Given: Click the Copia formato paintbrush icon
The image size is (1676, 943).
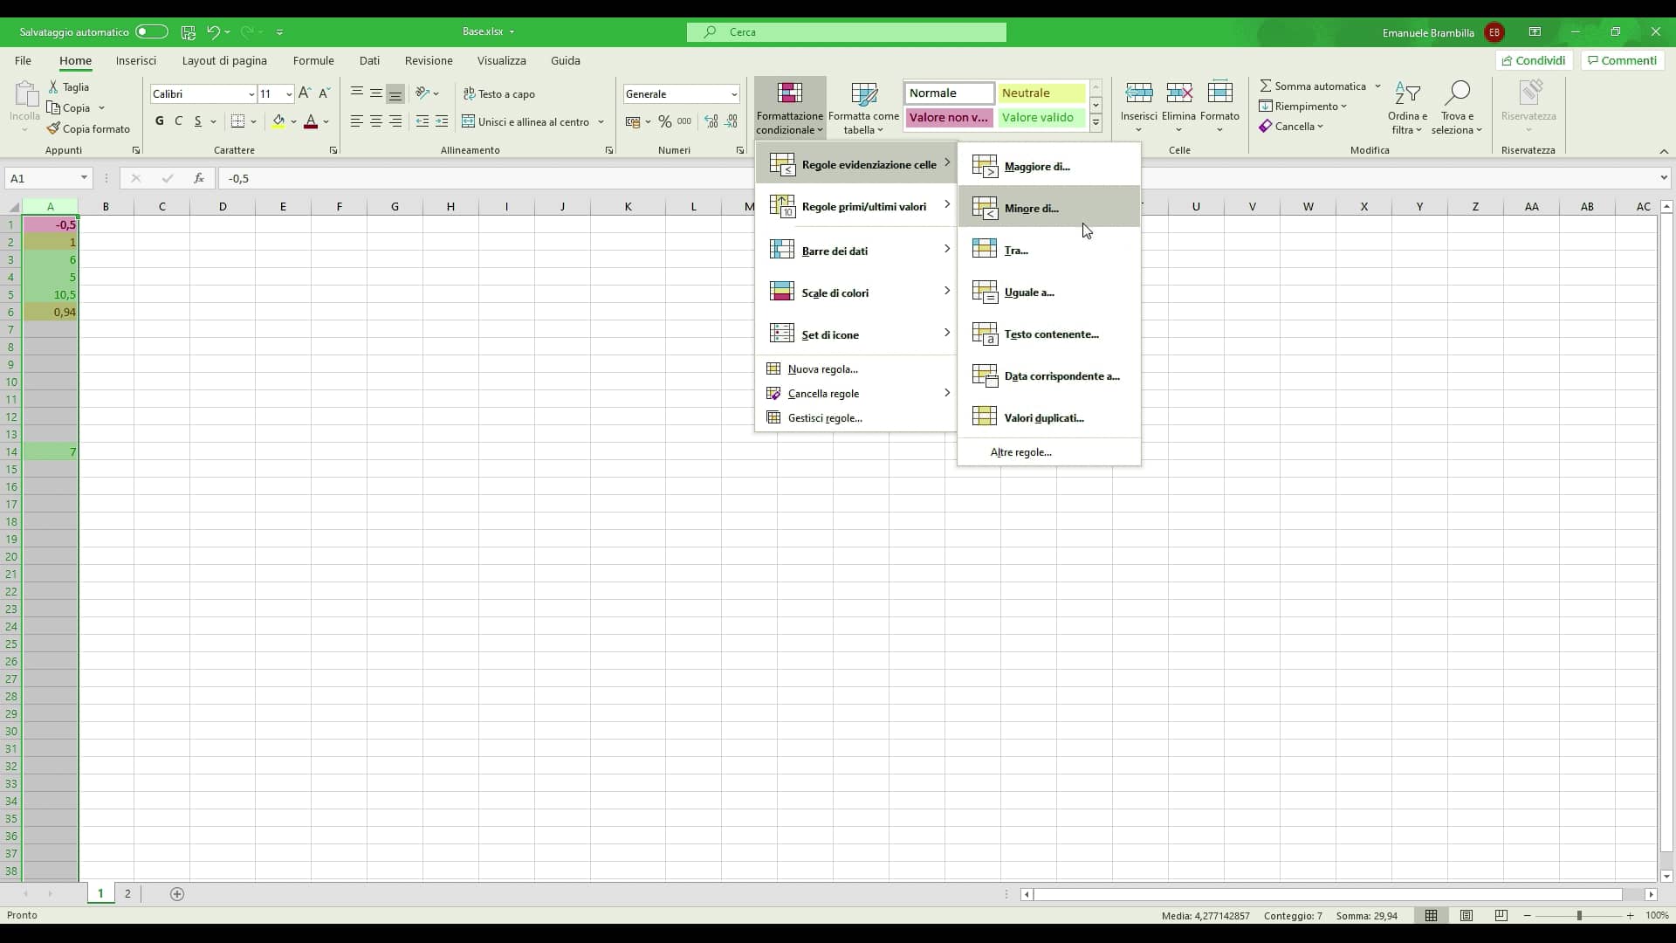Looking at the screenshot, I should click(54, 128).
